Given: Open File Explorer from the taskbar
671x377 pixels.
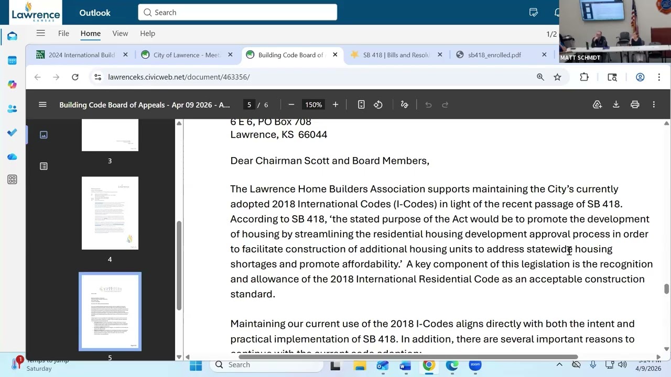Looking at the screenshot, I should click(360, 365).
